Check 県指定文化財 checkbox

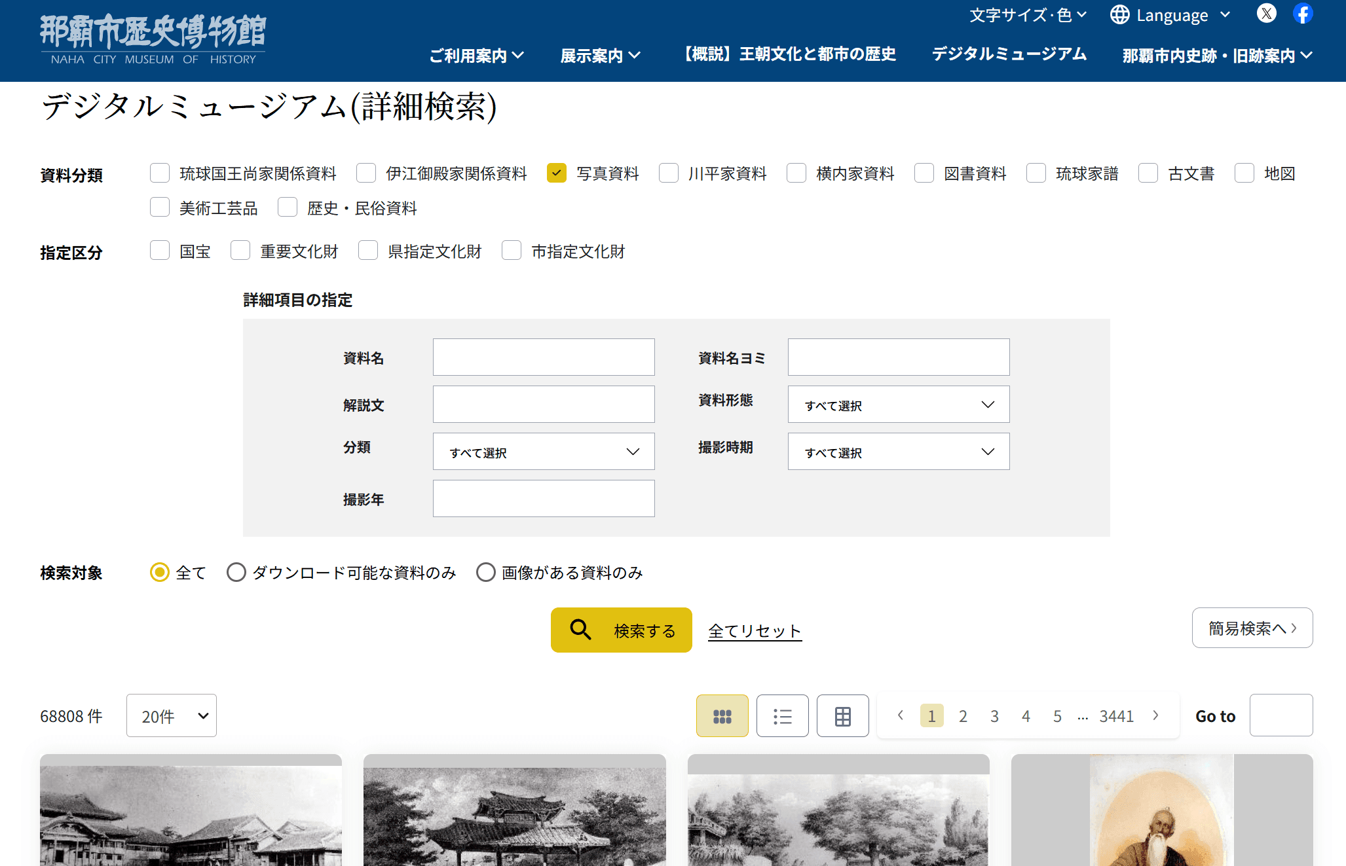pos(368,251)
